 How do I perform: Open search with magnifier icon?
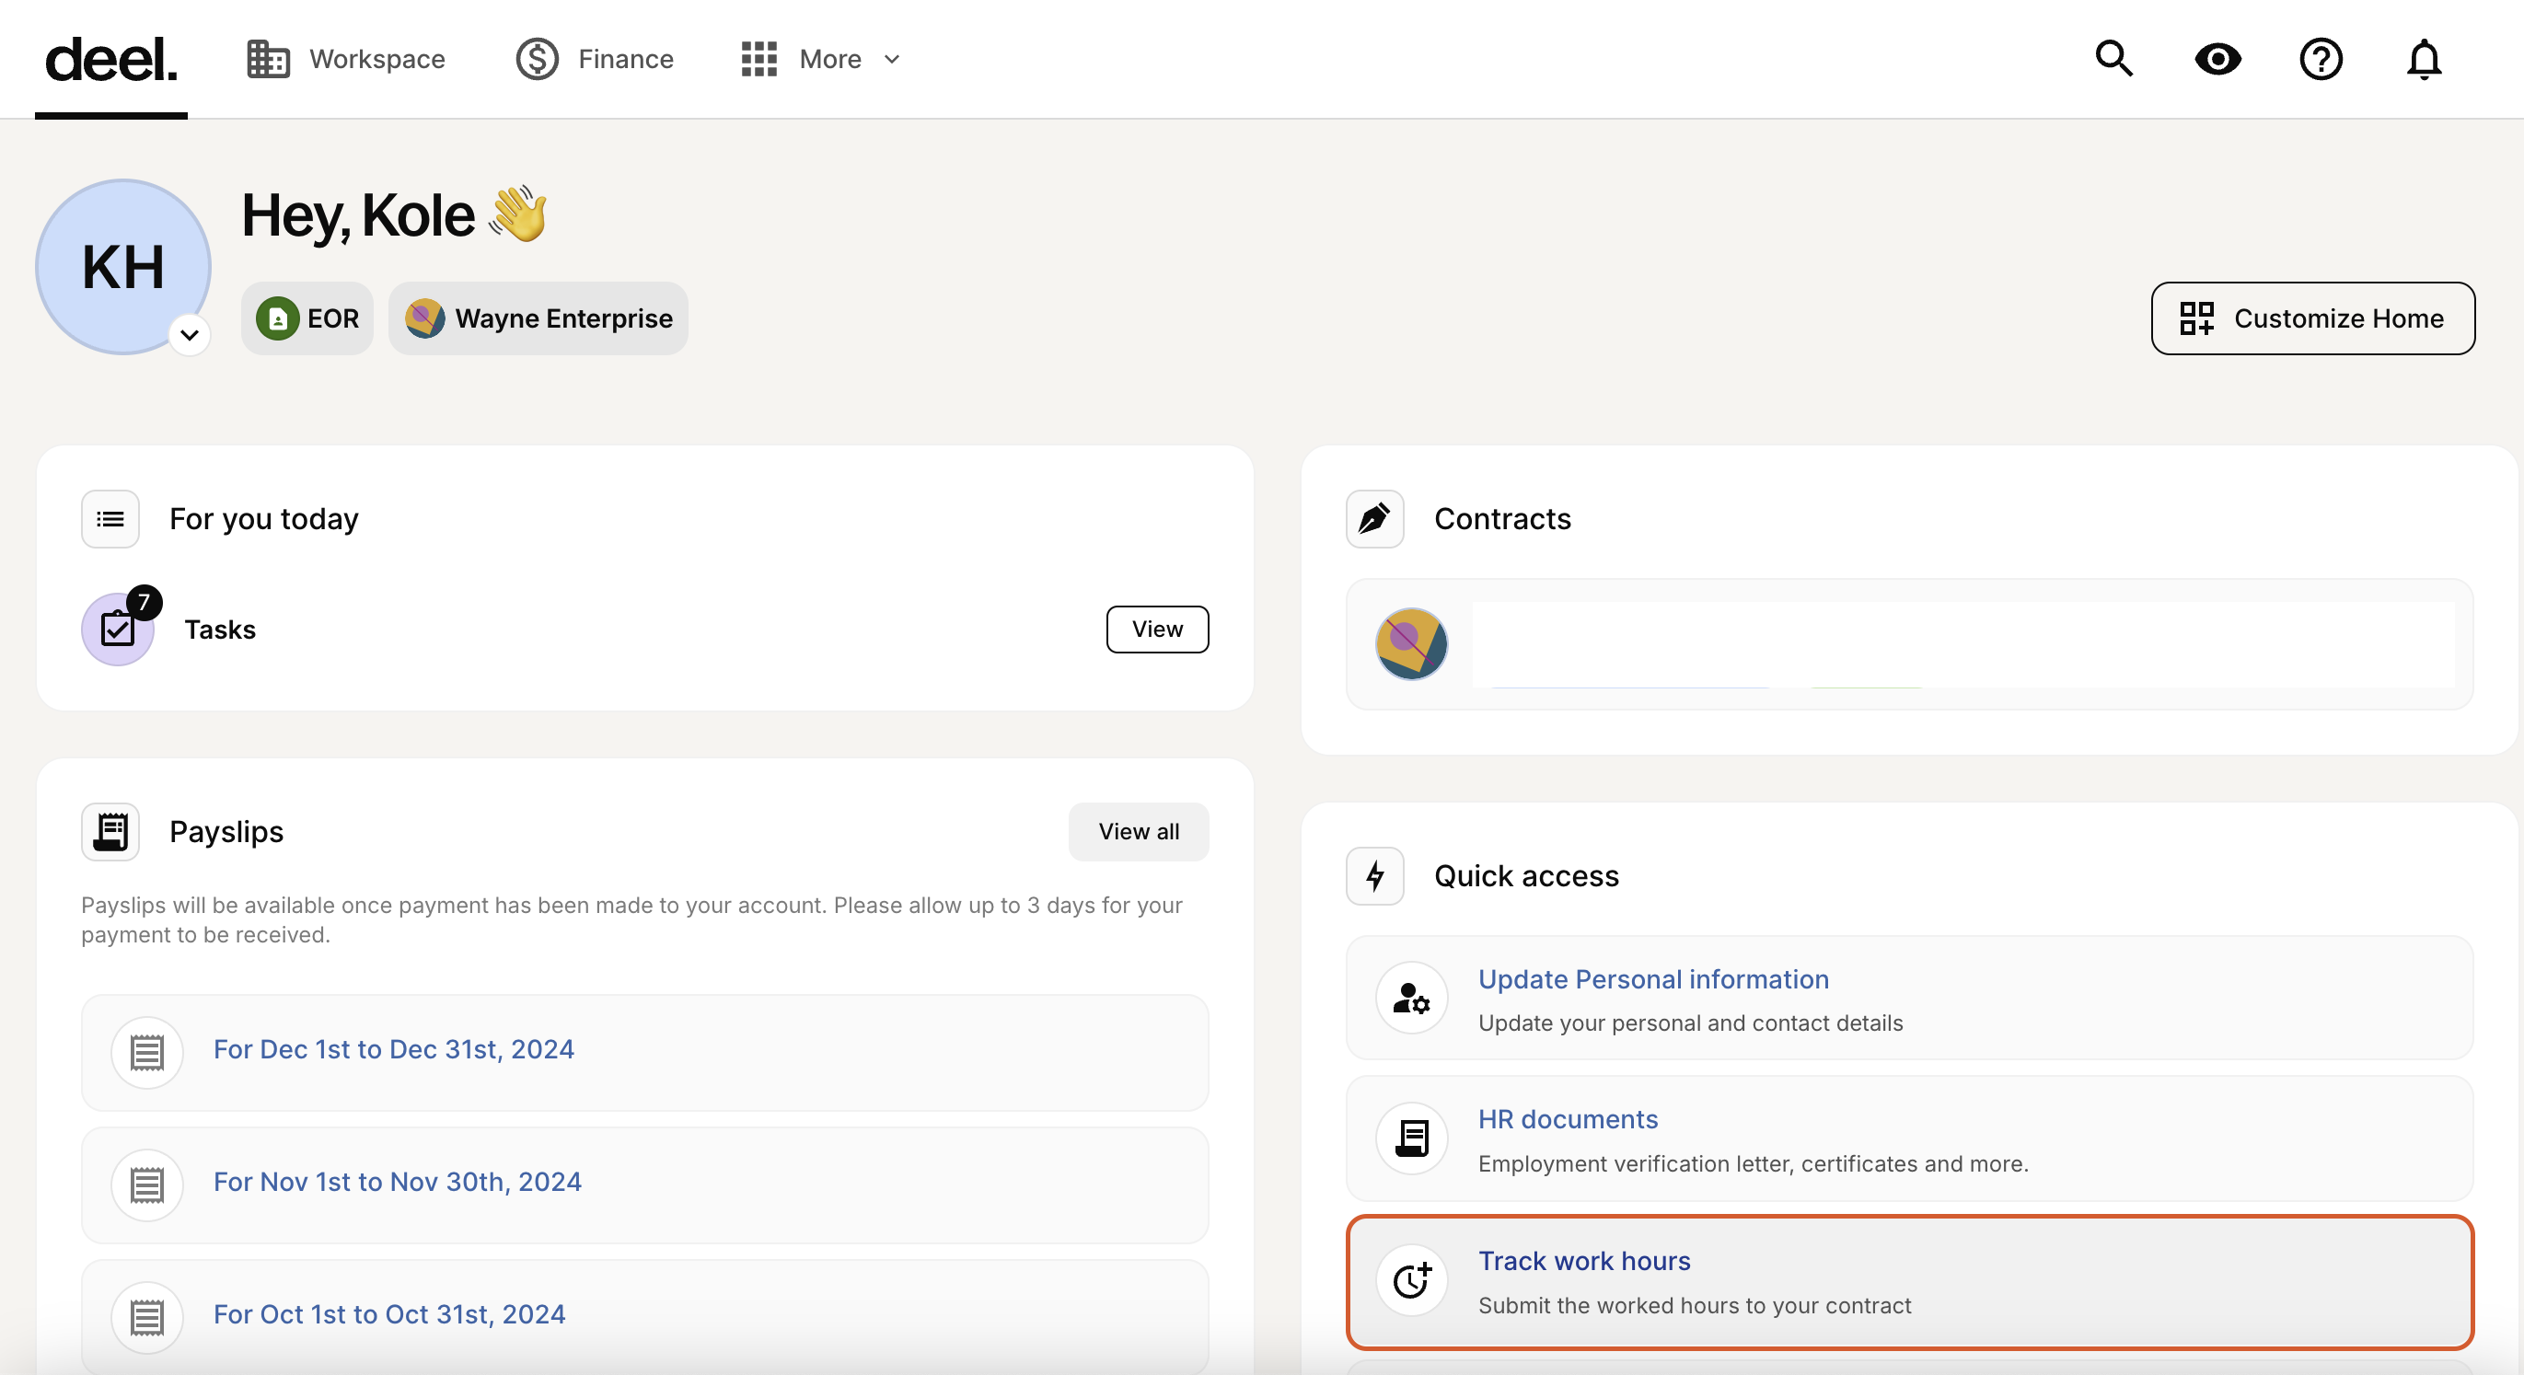pyautogui.click(x=2114, y=59)
